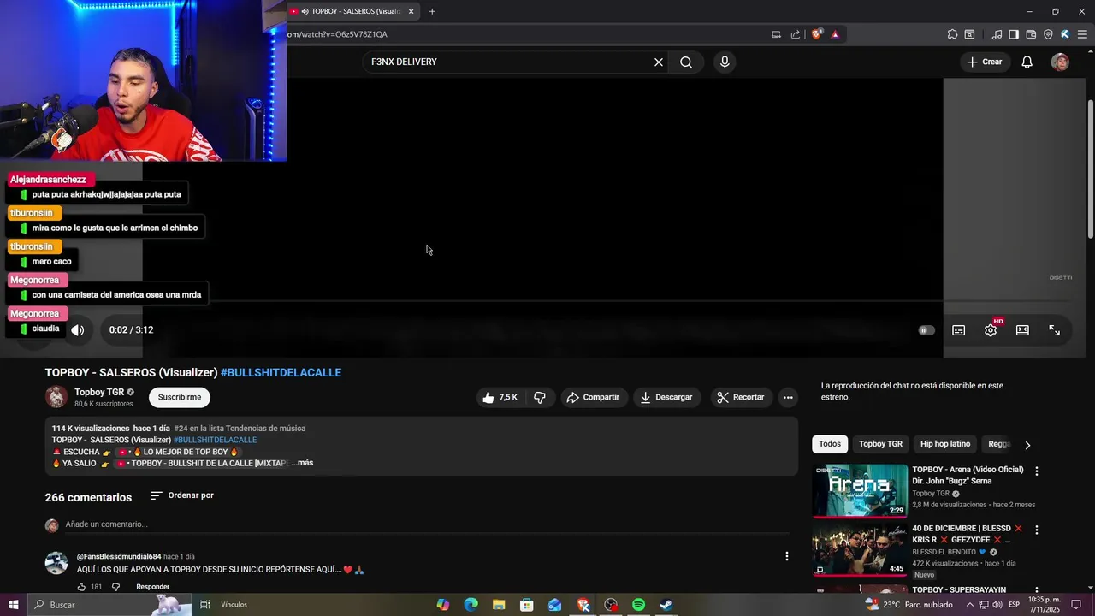Clear the search text with the X icon
This screenshot has width=1095, height=616.
(659, 62)
